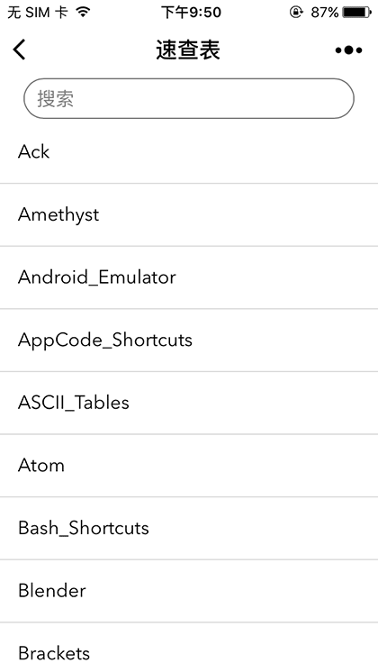Tap the 下午9:50 clock in status bar
The image size is (378, 672).
191,13
